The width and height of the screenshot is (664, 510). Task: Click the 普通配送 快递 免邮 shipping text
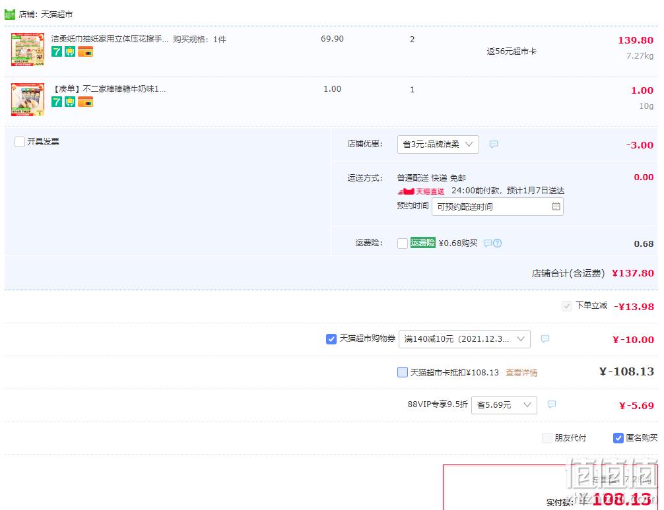click(x=431, y=177)
